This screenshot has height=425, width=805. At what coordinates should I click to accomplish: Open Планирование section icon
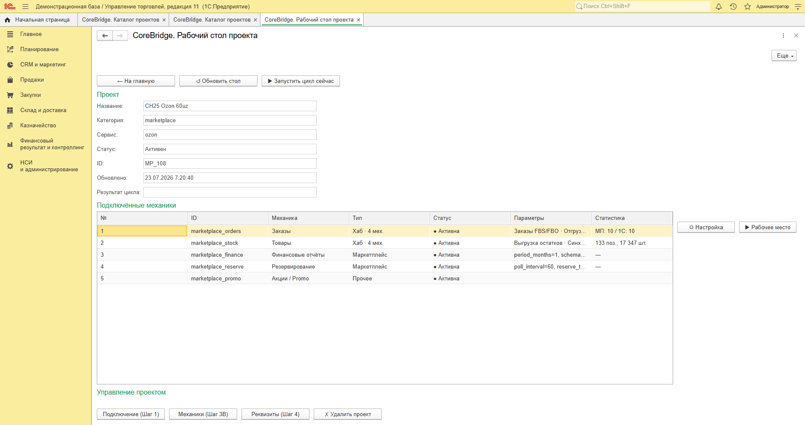pos(10,49)
